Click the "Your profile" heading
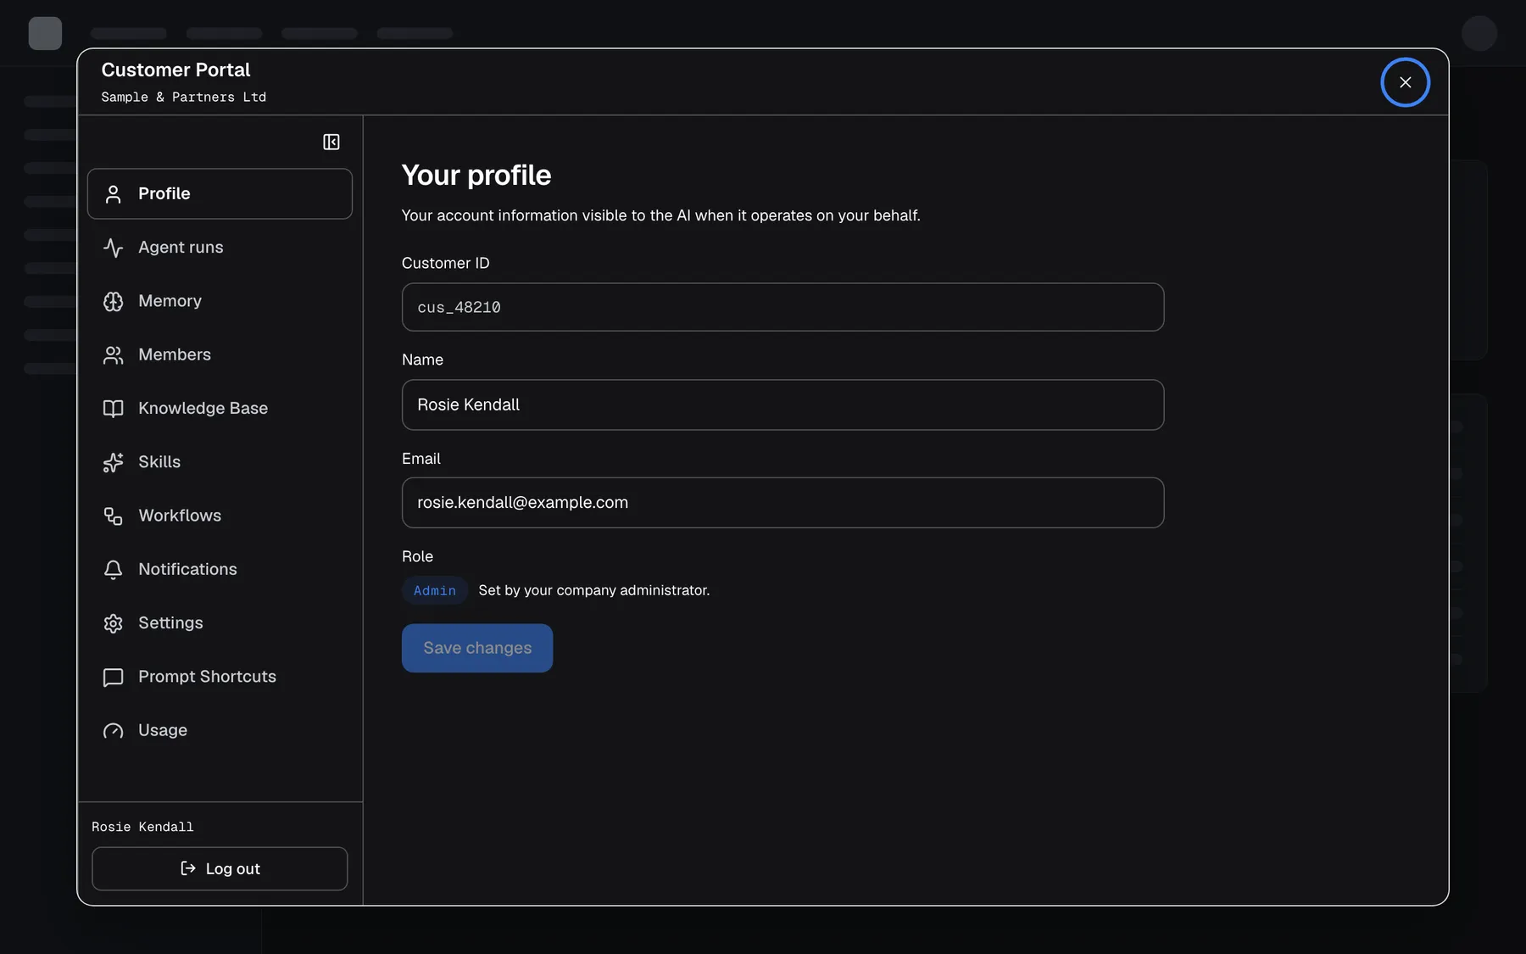The height and width of the screenshot is (954, 1526). (x=476, y=175)
